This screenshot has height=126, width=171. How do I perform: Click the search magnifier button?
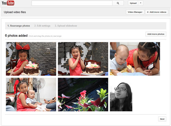[x=118, y=3]
